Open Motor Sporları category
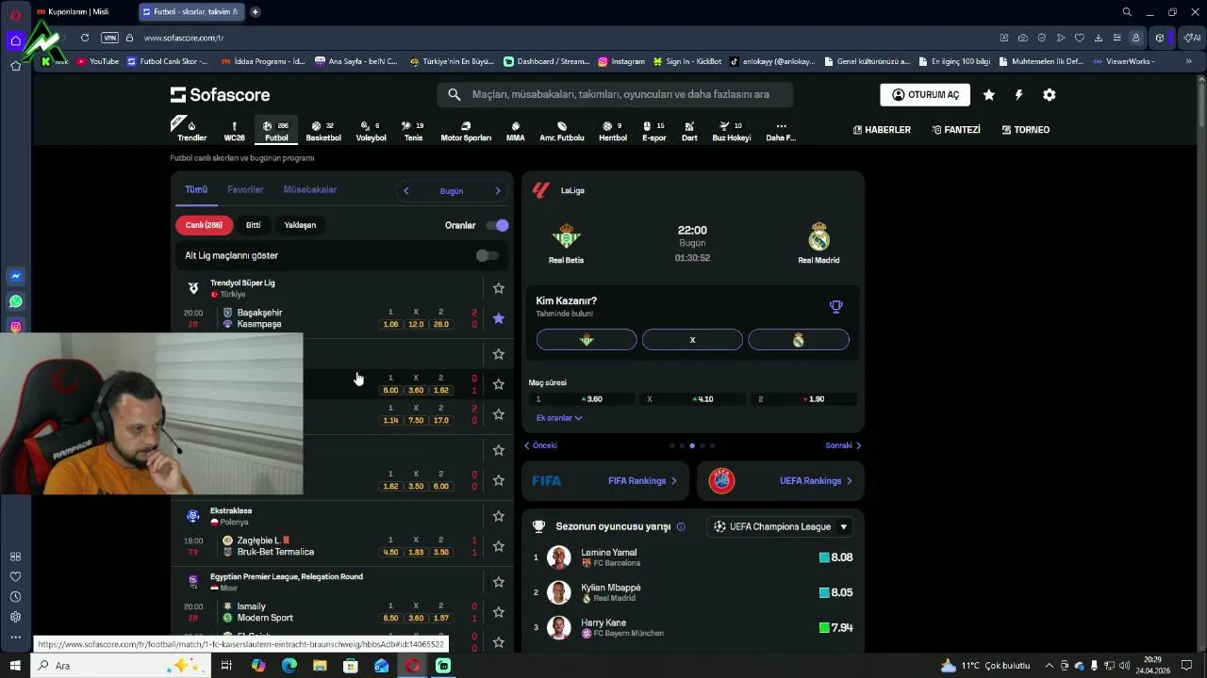Viewport: 1207px width, 678px height. click(x=466, y=131)
